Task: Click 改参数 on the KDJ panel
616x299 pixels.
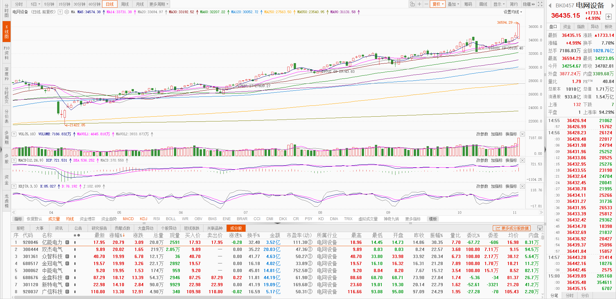Action: (482, 186)
